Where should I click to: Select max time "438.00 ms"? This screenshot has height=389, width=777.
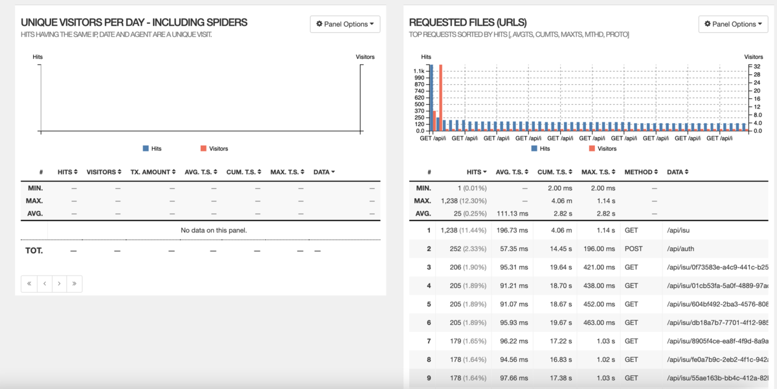pyautogui.click(x=599, y=285)
